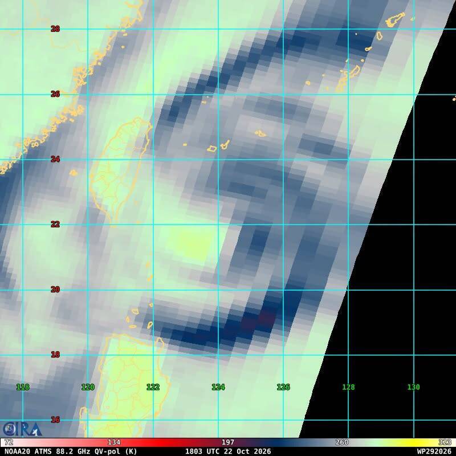Select the color scale value 197

pos(228,442)
